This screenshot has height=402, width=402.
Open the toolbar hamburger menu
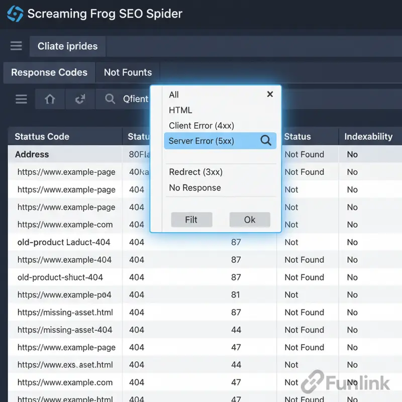click(21, 99)
